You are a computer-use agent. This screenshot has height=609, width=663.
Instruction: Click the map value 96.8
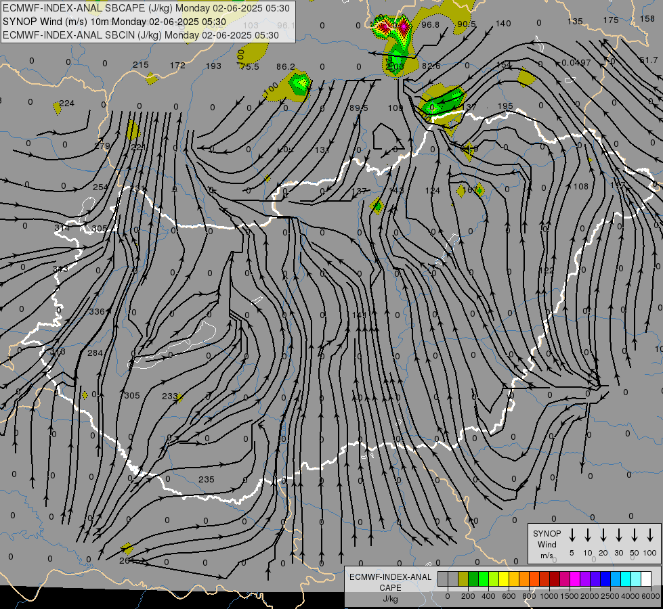431,25
